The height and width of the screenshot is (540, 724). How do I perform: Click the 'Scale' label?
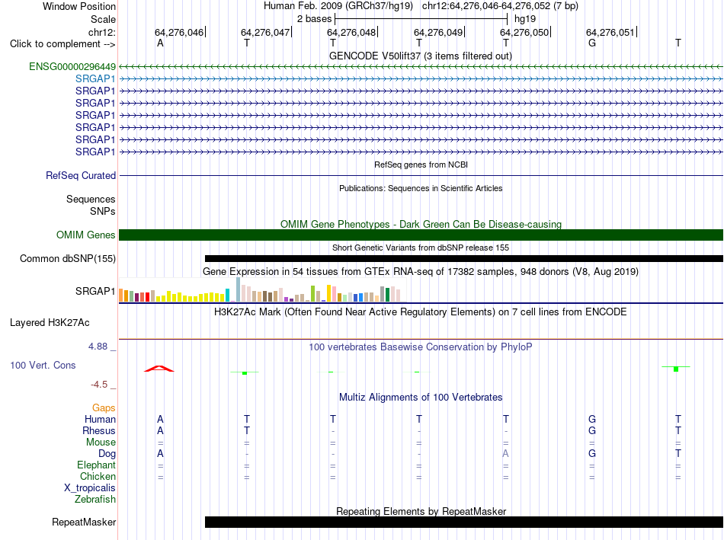(103, 19)
